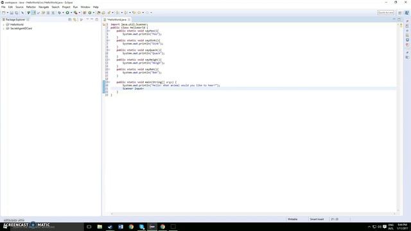Click the Save All toolbar icon
This screenshot has height=231, width=411.
click(x=17, y=13)
